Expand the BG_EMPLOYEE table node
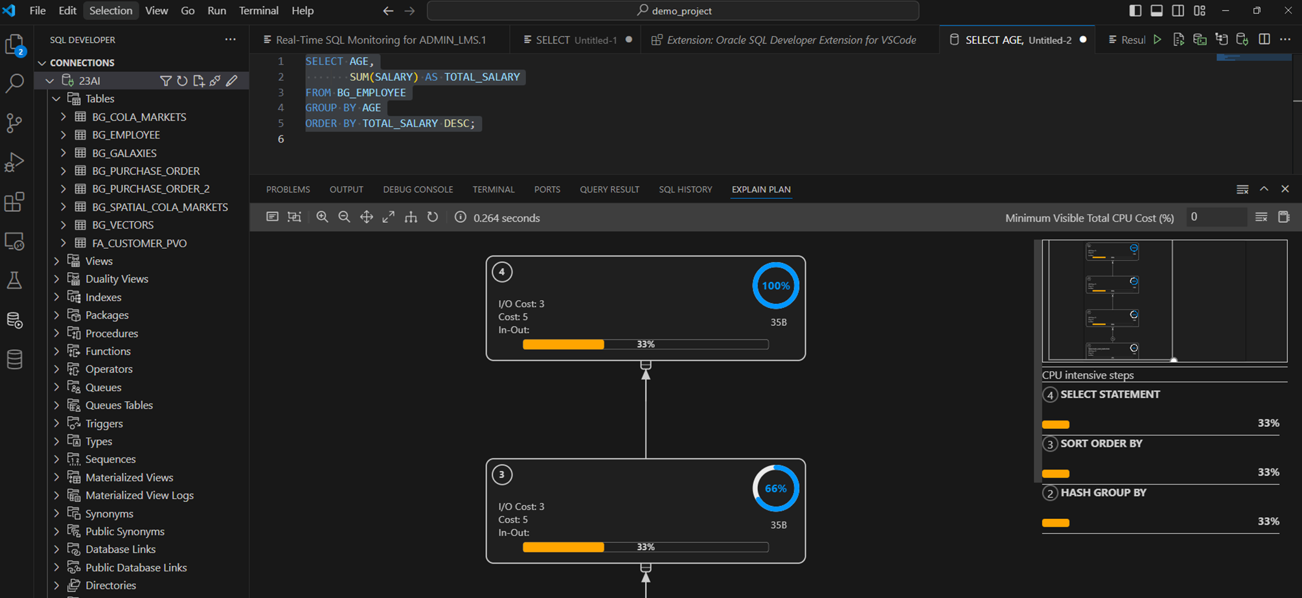This screenshot has width=1302, height=598. [63, 135]
